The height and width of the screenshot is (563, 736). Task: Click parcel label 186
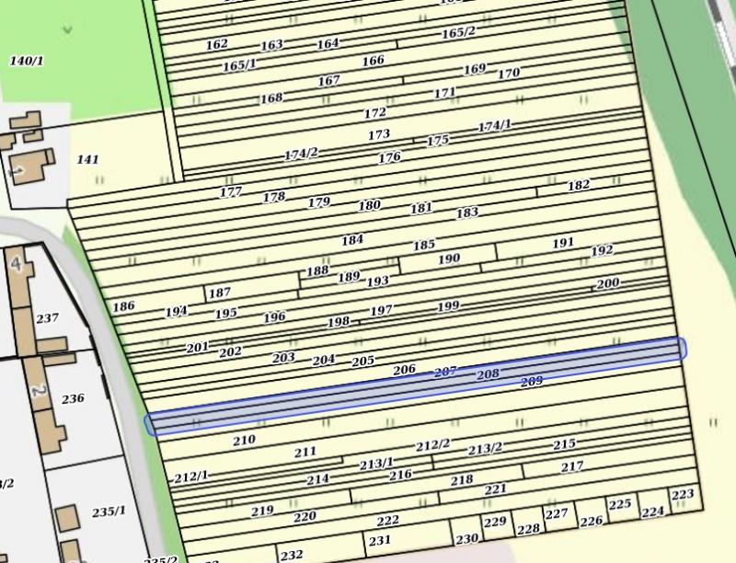click(123, 306)
